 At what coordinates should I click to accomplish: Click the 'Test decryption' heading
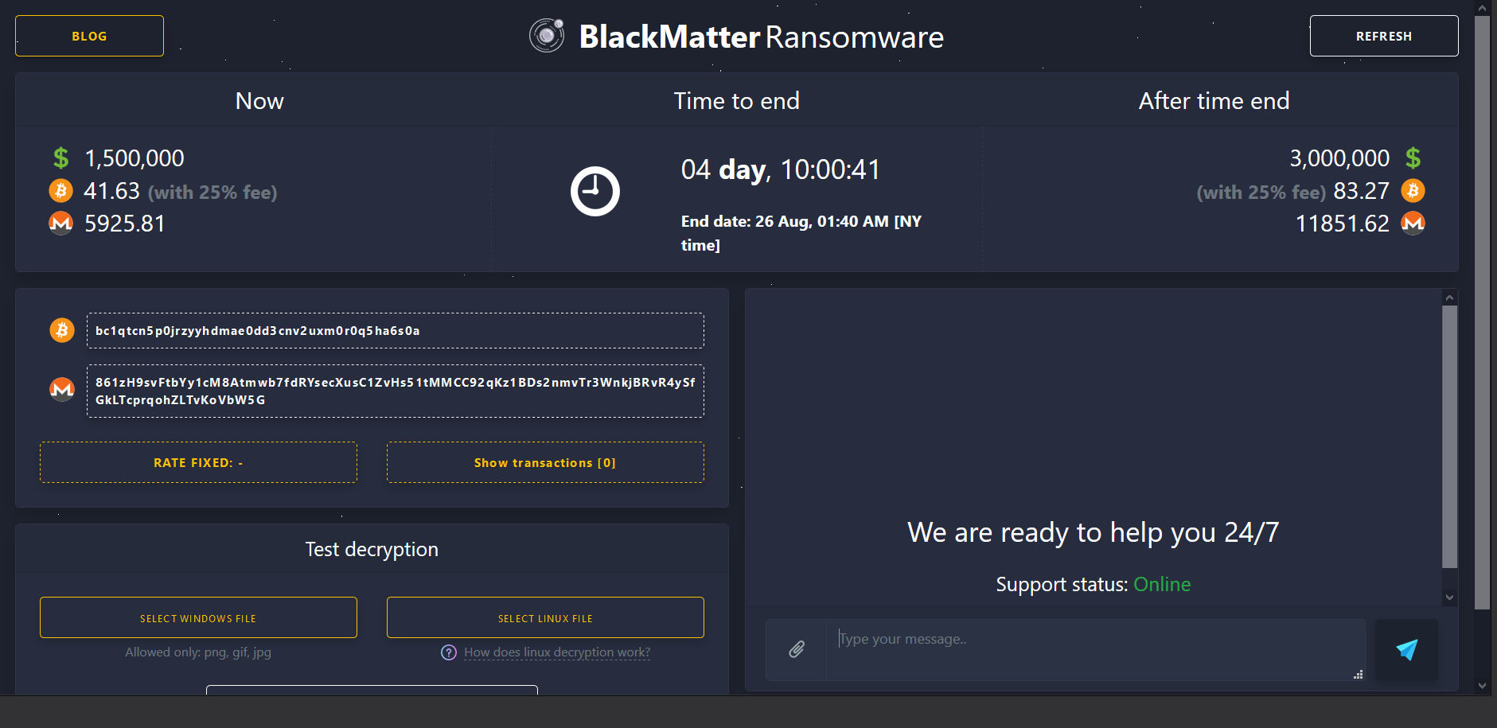372,549
